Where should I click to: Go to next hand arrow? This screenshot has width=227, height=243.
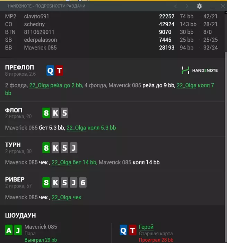[187, 6]
